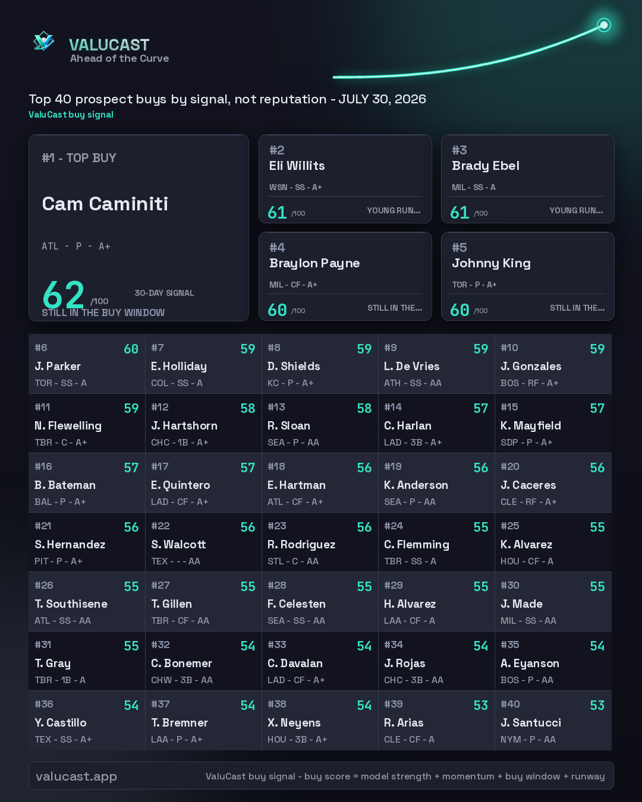Open the #5 Johnny King card
The image size is (642, 802).
[x=528, y=276]
